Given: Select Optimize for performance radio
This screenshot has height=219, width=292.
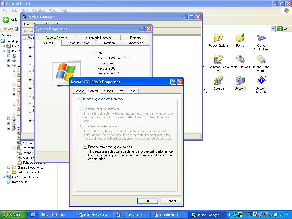Looking at the screenshot, I should click(x=80, y=126).
